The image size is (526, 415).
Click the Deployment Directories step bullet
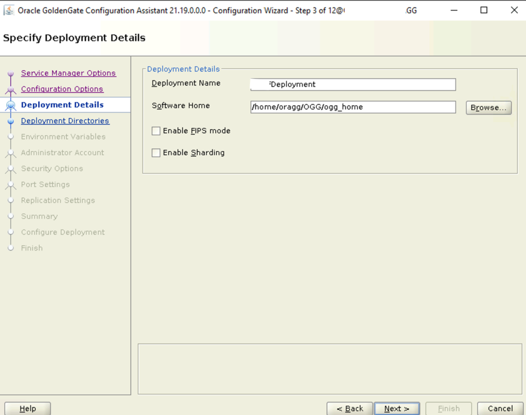point(11,121)
